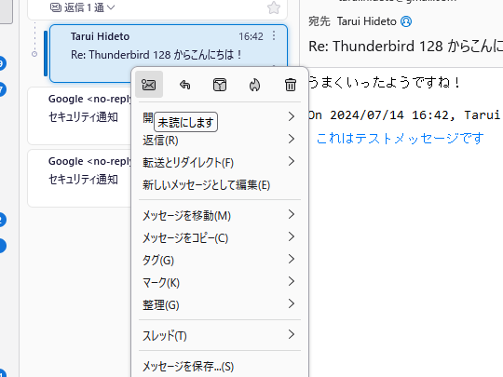Open the タグ(G) submenu
The width and height of the screenshot is (503, 377).
coord(220,260)
